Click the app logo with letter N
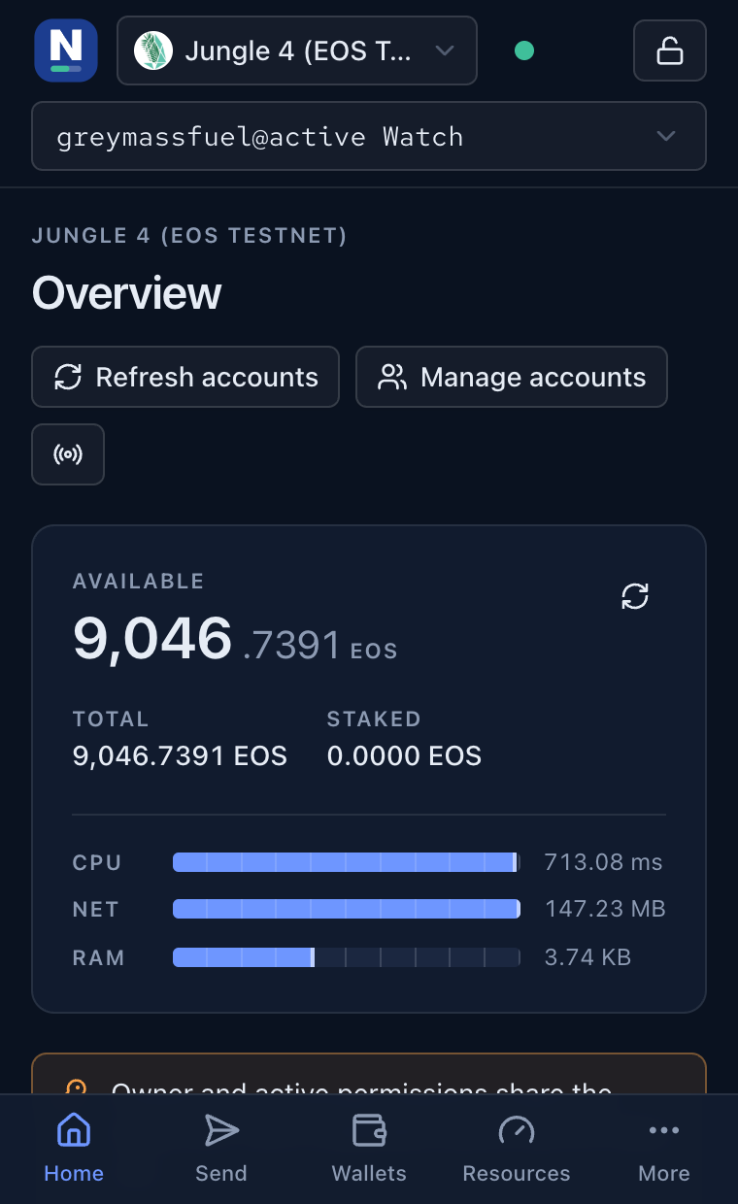The width and height of the screenshot is (738, 1204). pyautogui.click(x=66, y=50)
